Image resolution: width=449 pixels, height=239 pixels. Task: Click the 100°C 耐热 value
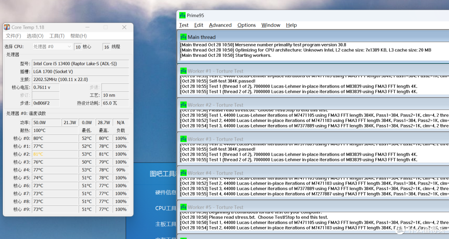pyautogui.click(x=55, y=130)
